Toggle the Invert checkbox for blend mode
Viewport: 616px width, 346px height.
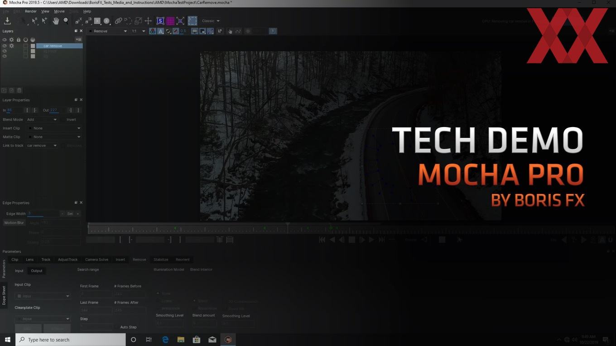63,119
